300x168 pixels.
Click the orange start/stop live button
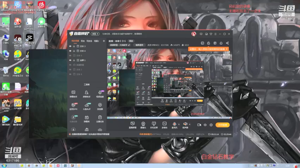click(222, 125)
